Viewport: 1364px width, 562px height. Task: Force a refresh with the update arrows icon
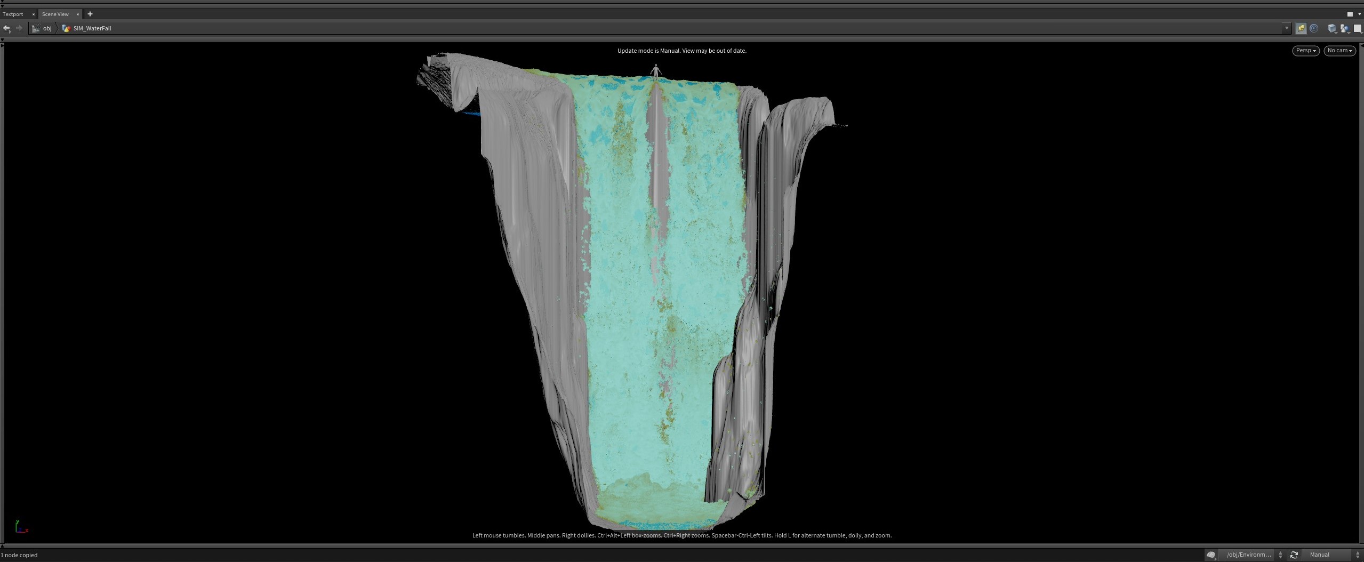pyautogui.click(x=1294, y=555)
